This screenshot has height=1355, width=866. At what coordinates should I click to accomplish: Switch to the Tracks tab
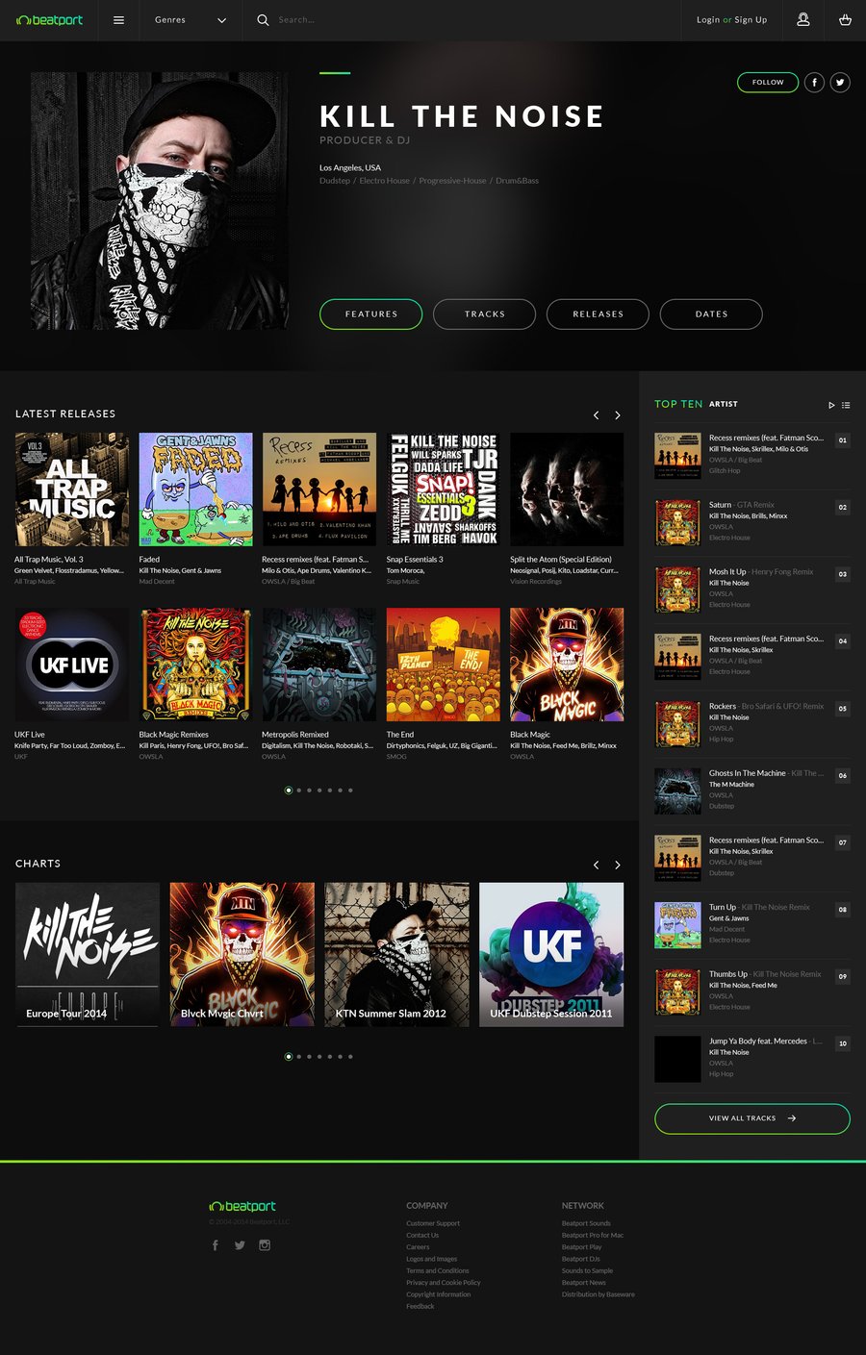[484, 314]
